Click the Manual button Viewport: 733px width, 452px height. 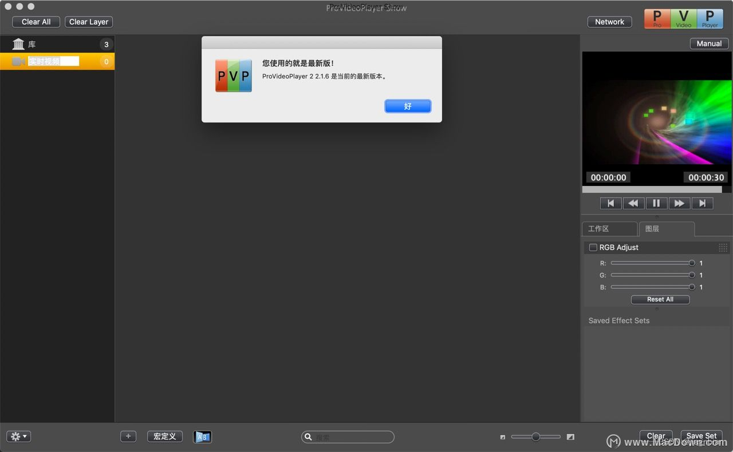click(709, 43)
